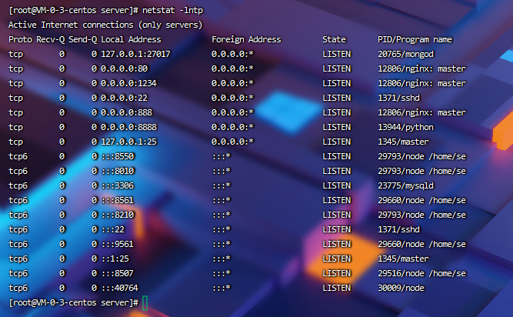The height and width of the screenshot is (317, 513).
Task: Click the green cursor at the prompt
Action: (x=145, y=302)
